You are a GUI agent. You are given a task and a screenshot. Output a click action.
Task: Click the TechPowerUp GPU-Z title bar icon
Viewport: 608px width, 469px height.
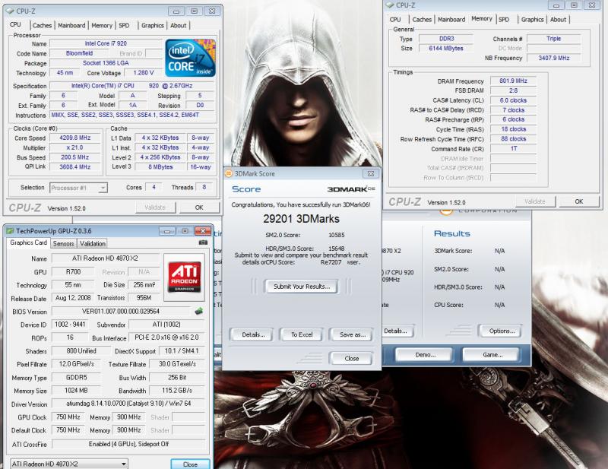pos(10,231)
